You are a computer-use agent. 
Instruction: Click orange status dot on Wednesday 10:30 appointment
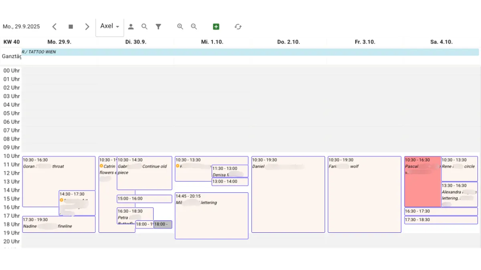point(178,166)
